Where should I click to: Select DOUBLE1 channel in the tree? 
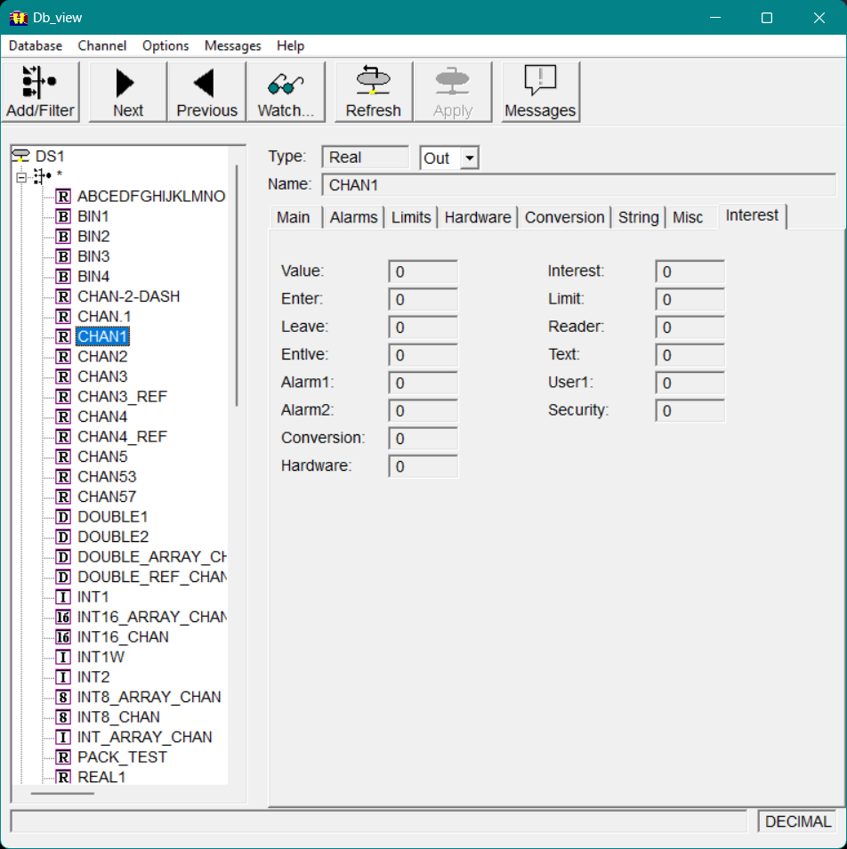112,516
